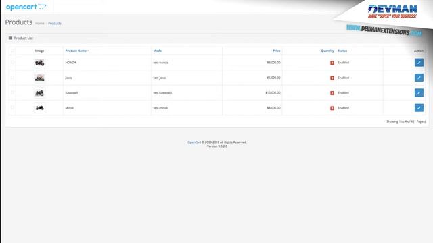The height and width of the screenshot is (243, 433).
Task: Select the test-kawasaki model cell
Action: tap(187, 93)
